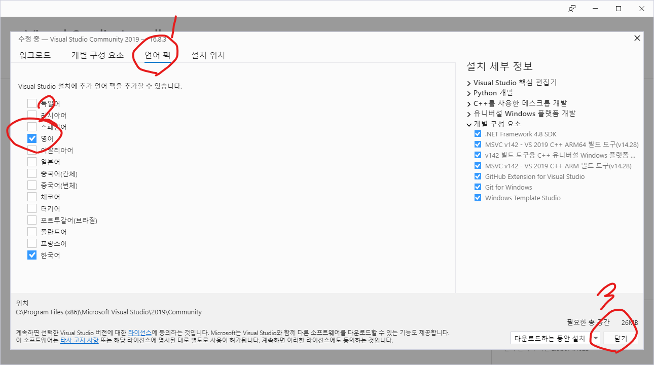Uncheck the 영어 language pack

[x=32, y=138]
